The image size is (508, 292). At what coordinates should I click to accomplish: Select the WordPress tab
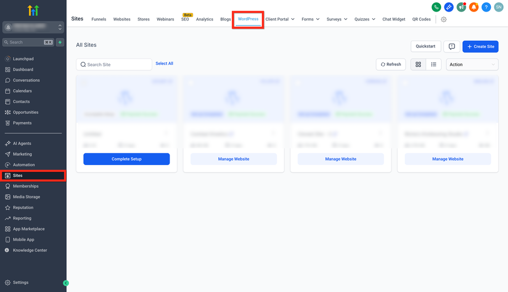pos(248,19)
